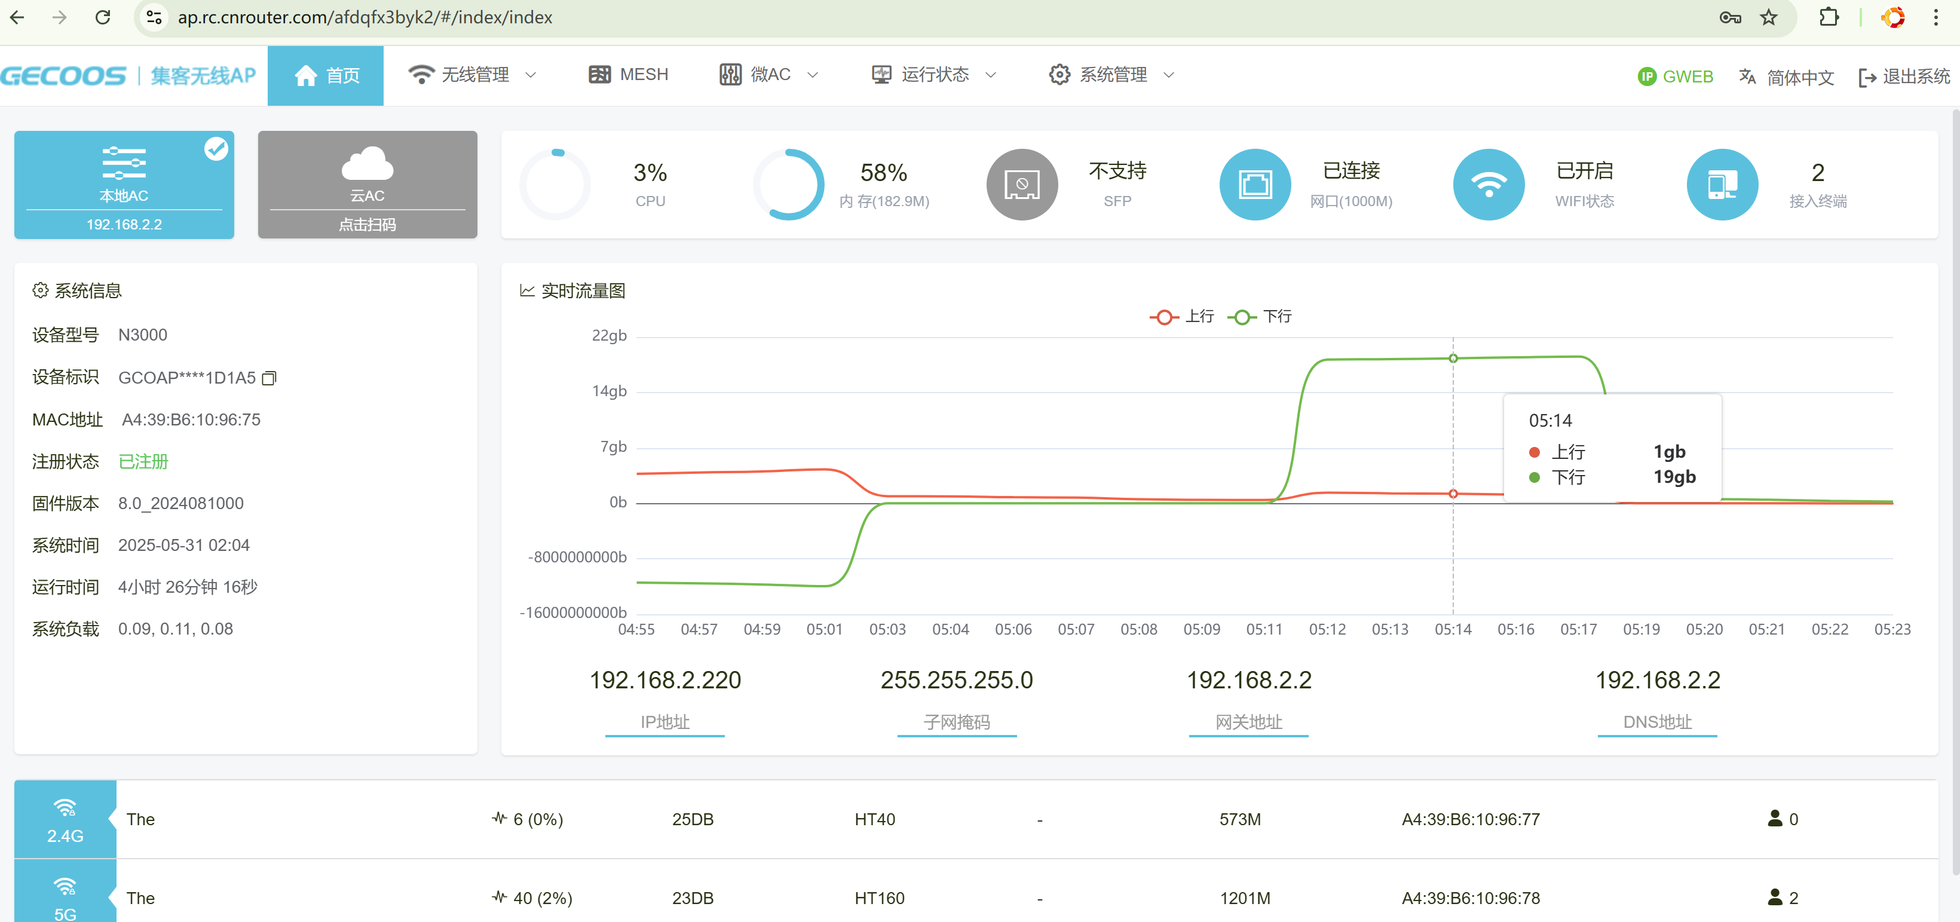Open the Chrome three-dot menu

[x=1937, y=17]
